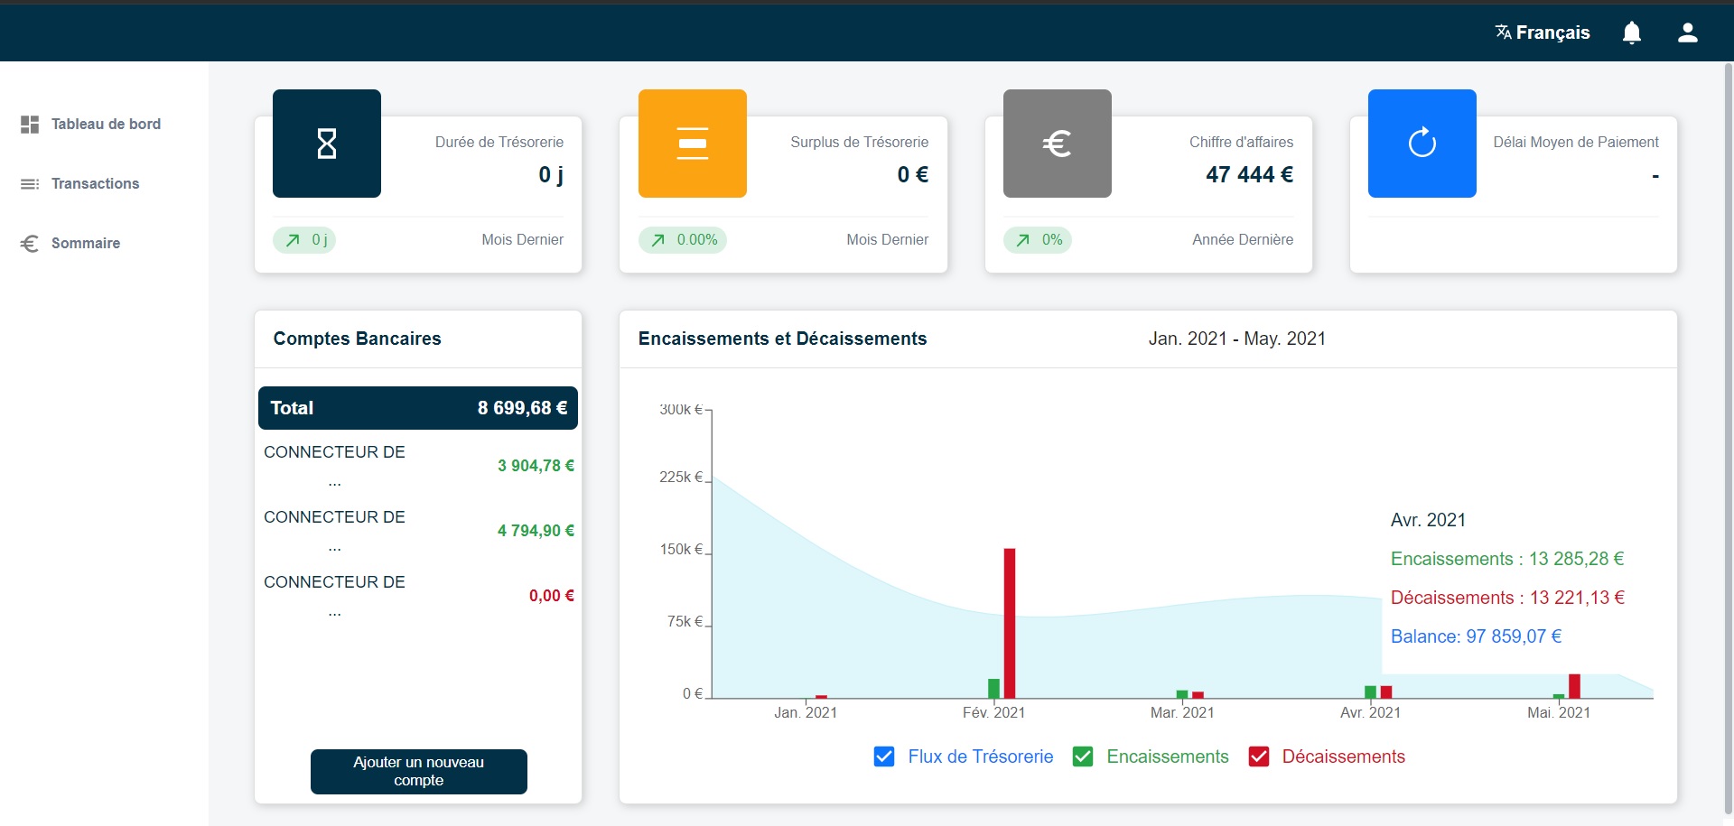This screenshot has width=1734, height=826.
Task: Click the hourglass Durée de Trésorerie tile
Action: point(327,144)
